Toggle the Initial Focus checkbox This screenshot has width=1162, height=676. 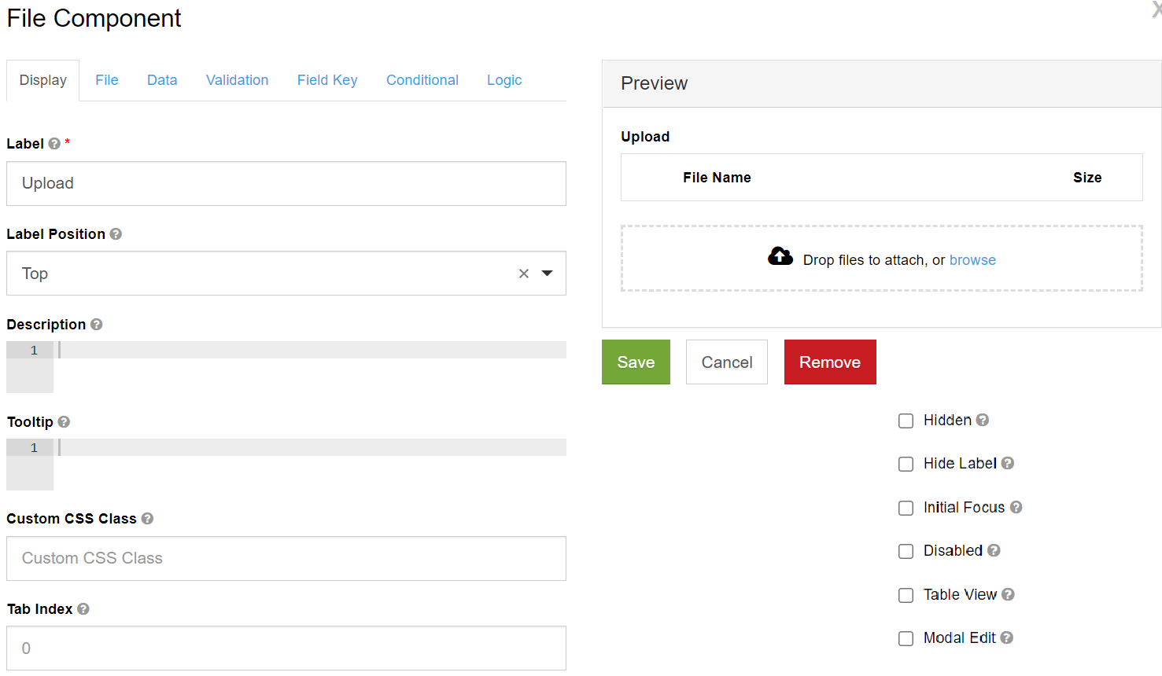(x=906, y=508)
